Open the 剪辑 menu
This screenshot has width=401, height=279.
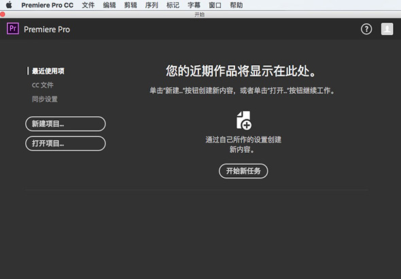(x=130, y=5)
